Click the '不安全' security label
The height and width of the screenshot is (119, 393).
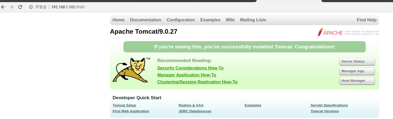pyautogui.click(x=41, y=7)
